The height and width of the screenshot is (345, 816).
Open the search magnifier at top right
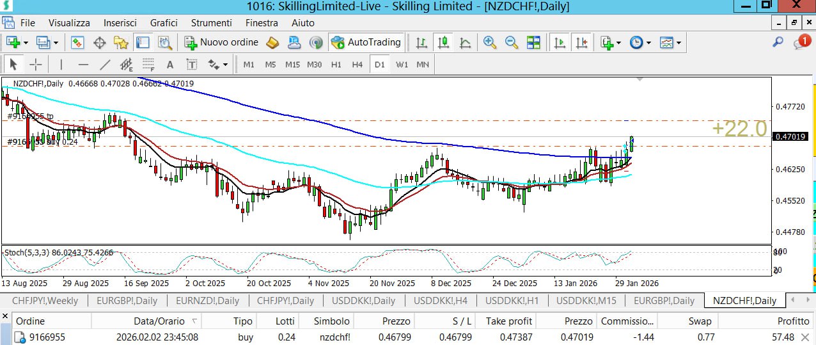pyautogui.click(x=778, y=42)
